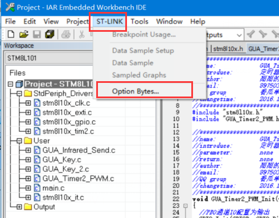Open the File menu
This screenshot has width=279, height=218.
point(10,22)
